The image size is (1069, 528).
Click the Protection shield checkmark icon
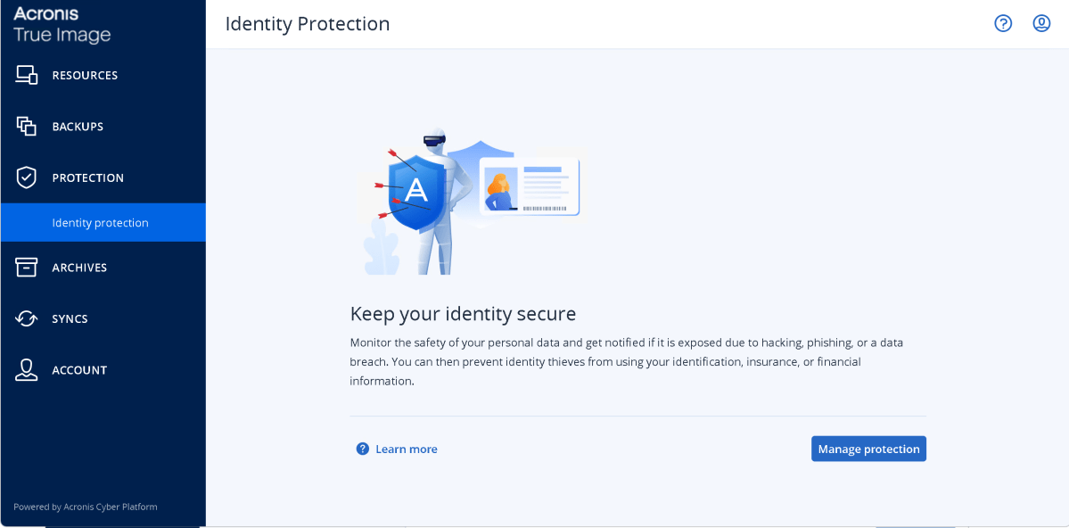[27, 178]
